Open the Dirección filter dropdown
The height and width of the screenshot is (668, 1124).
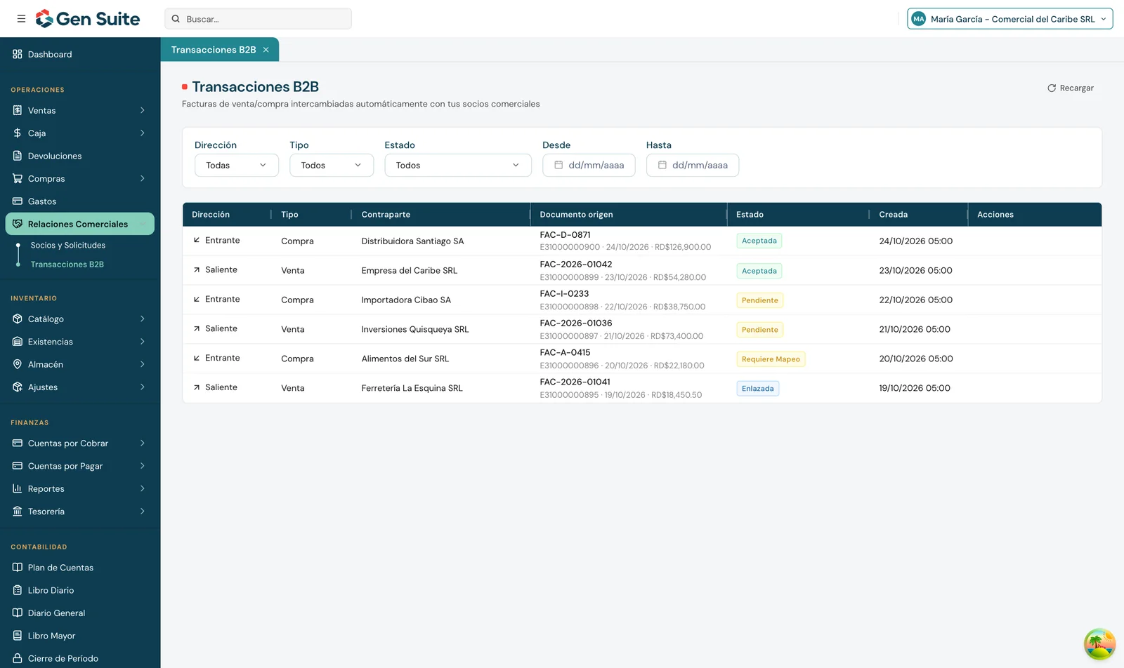point(237,166)
